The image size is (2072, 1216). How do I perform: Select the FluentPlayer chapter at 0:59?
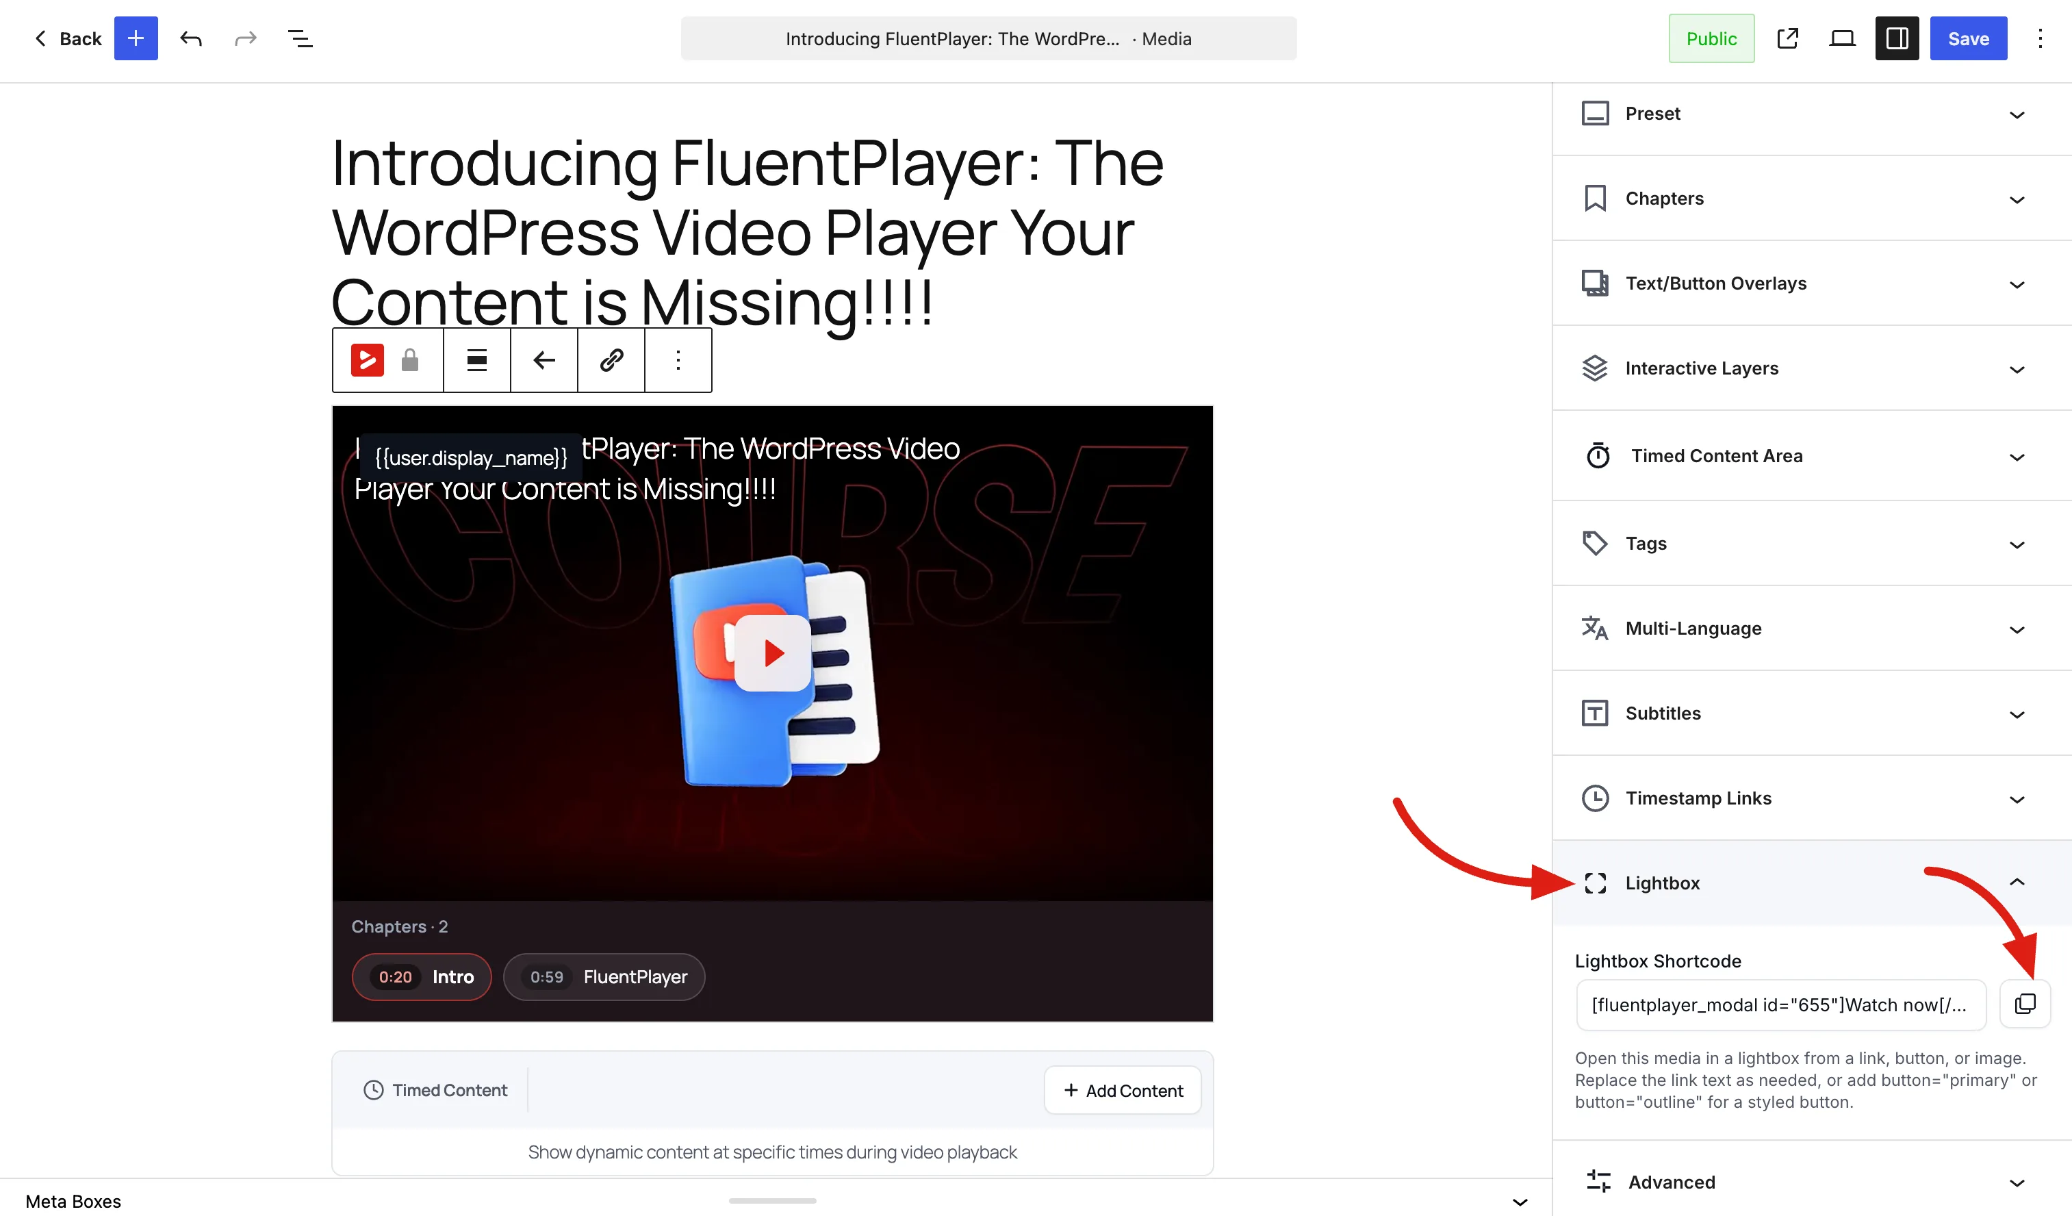click(x=604, y=977)
